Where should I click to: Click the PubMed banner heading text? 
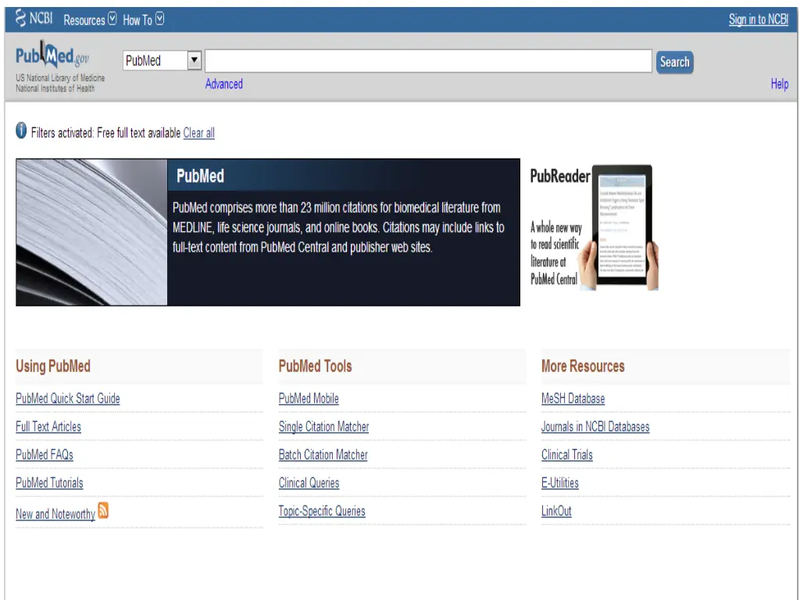(201, 176)
